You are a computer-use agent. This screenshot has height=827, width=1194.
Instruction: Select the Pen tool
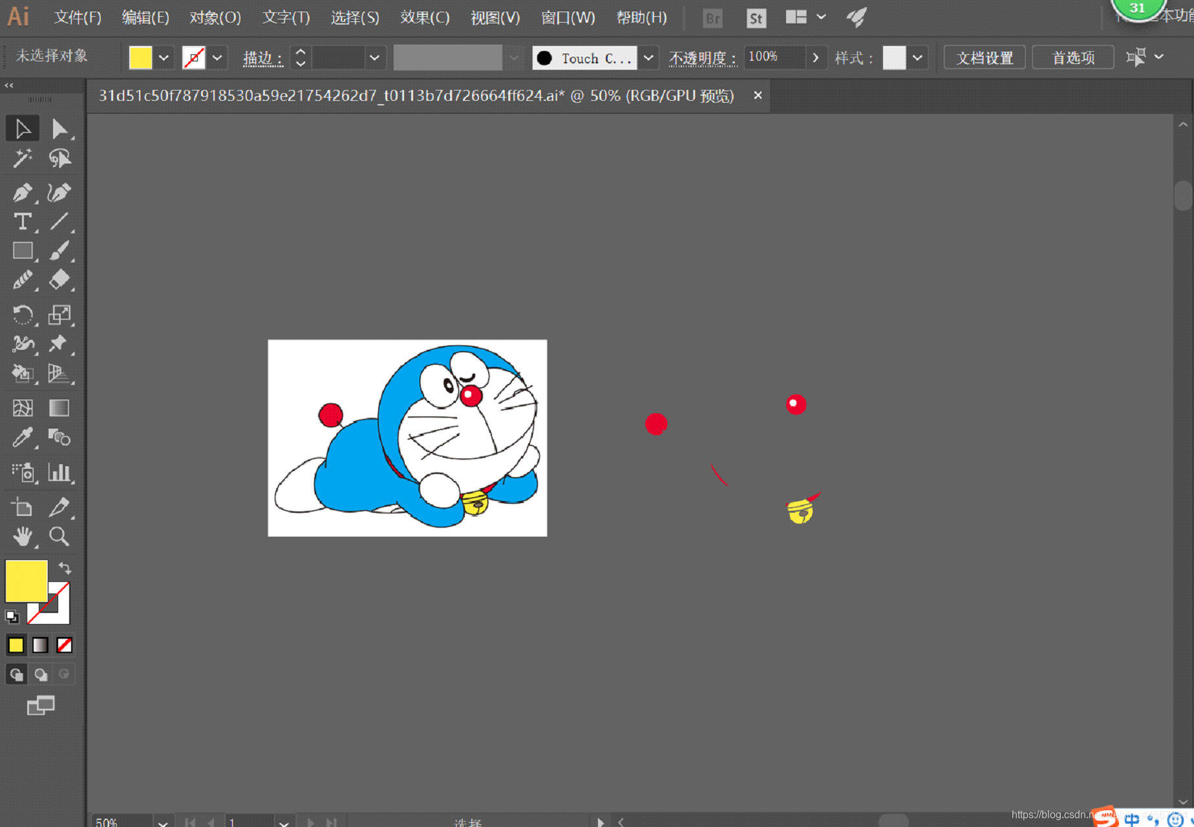point(23,192)
